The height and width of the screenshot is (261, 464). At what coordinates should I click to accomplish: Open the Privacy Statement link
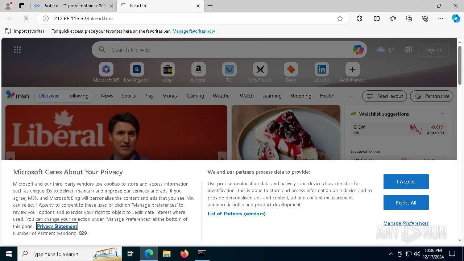tap(57, 226)
